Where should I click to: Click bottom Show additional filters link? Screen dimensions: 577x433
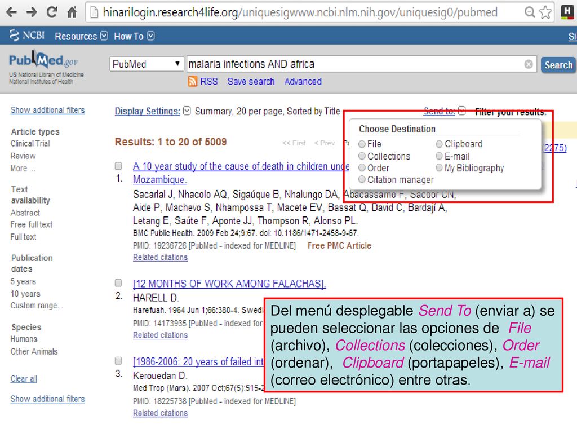click(47, 399)
